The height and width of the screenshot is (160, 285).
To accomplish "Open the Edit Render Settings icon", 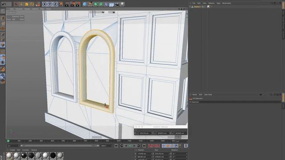I will [x=78, y=4].
